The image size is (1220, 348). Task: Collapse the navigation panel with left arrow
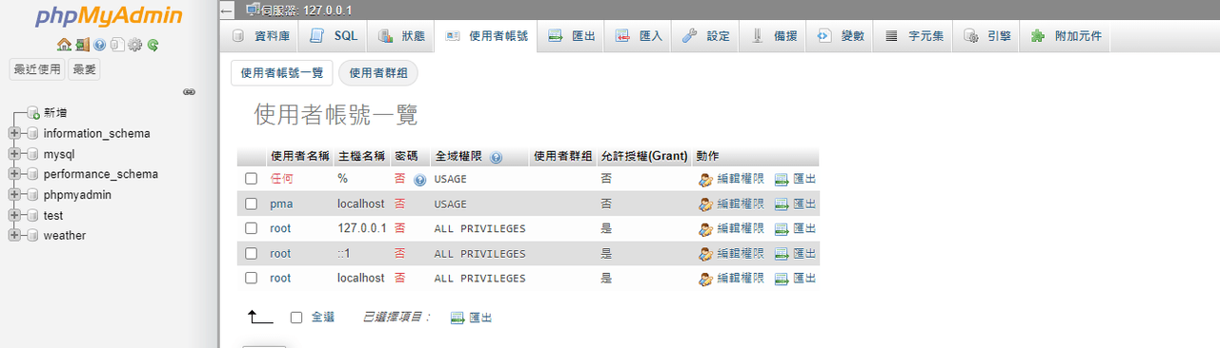(226, 10)
